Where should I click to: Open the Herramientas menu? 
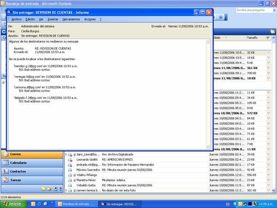71,19
